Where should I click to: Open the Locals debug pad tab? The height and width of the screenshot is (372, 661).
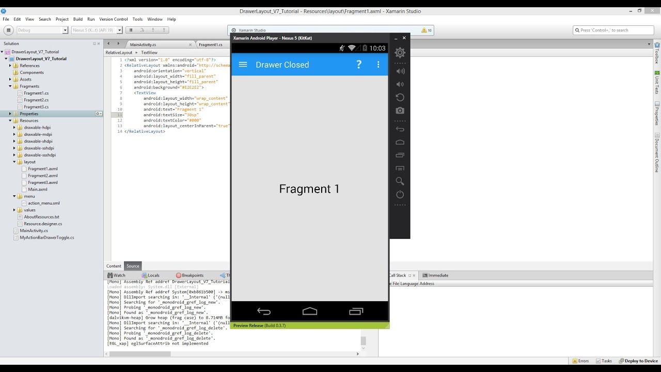pos(151,275)
